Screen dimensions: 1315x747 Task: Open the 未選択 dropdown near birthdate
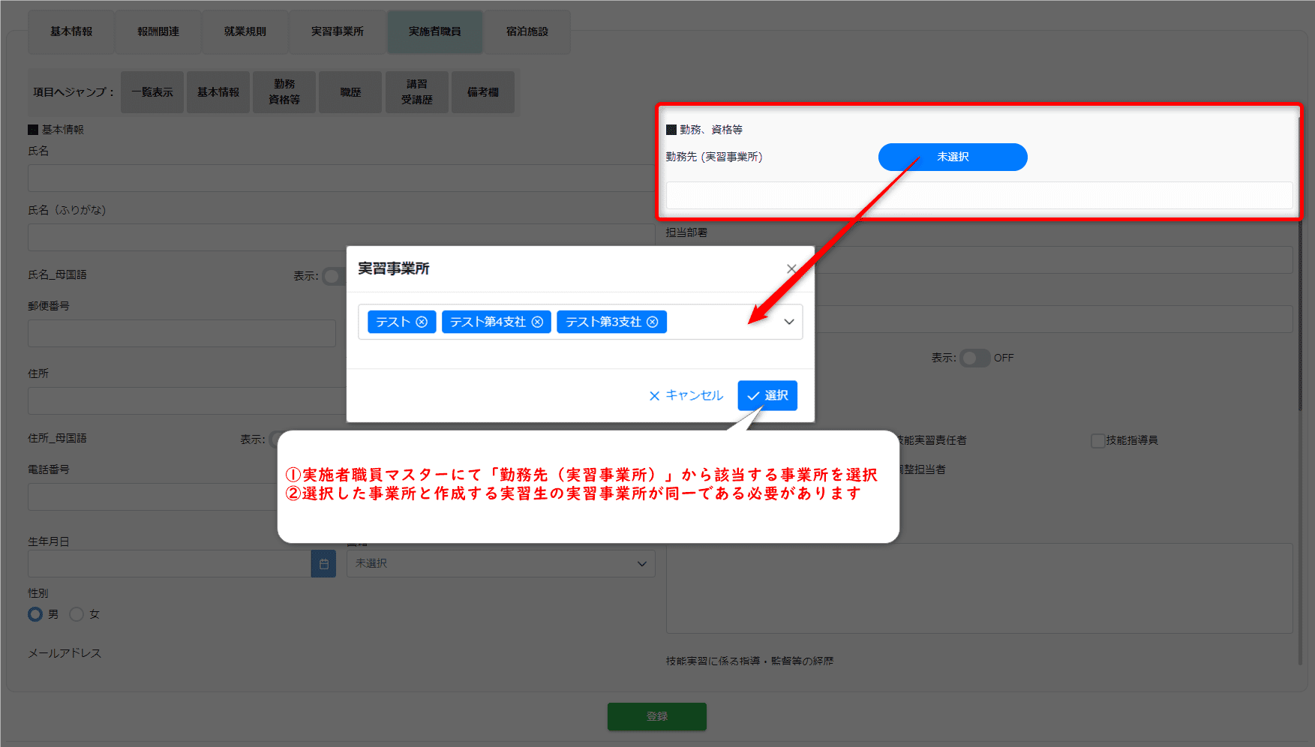tap(500, 564)
